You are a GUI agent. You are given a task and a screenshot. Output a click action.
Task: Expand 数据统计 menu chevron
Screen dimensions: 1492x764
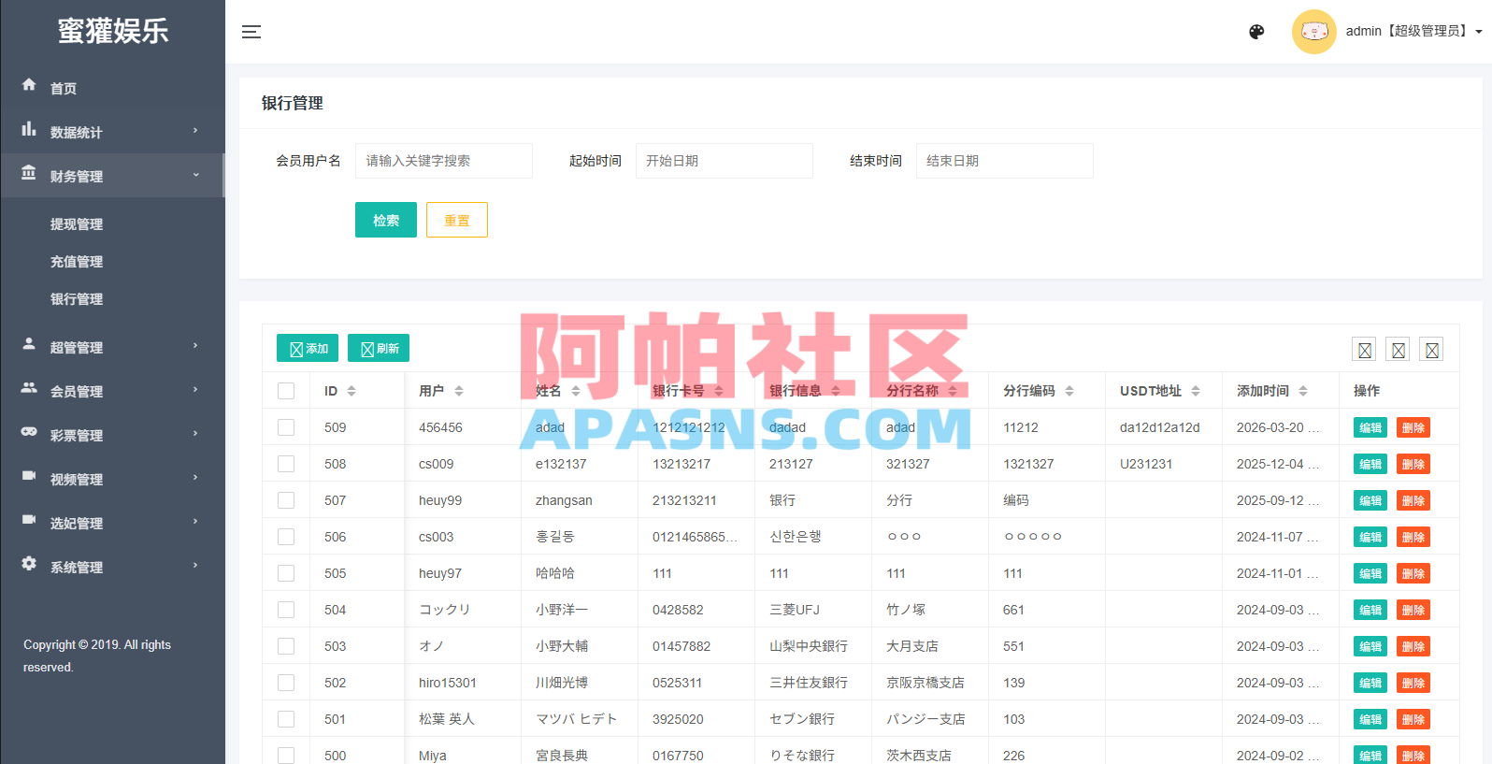click(x=195, y=130)
